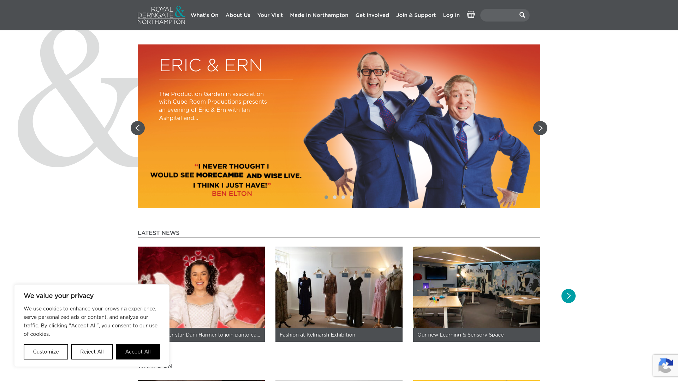Advance to next hero slide arrow
The width and height of the screenshot is (678, 381).
(x=540, y=128)
